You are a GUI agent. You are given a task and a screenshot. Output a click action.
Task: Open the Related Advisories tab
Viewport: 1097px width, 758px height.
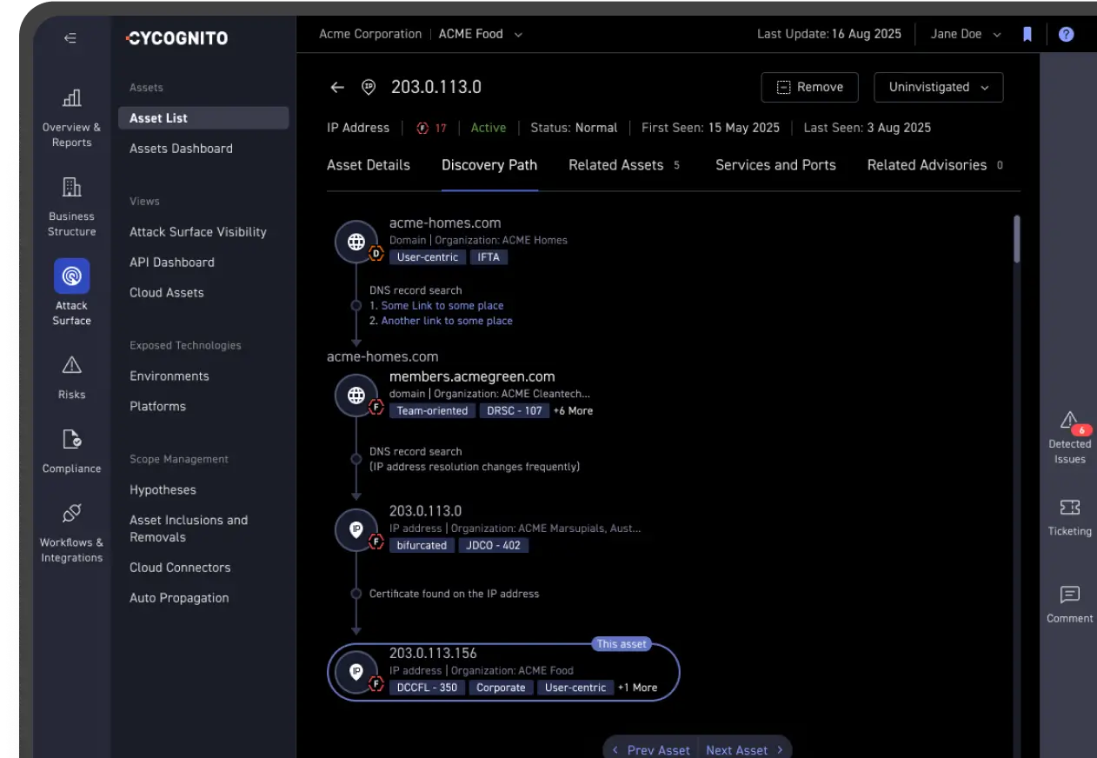point(935,165)
